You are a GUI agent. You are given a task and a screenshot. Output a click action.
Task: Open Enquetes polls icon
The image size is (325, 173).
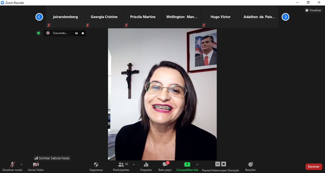pos(146,165)
